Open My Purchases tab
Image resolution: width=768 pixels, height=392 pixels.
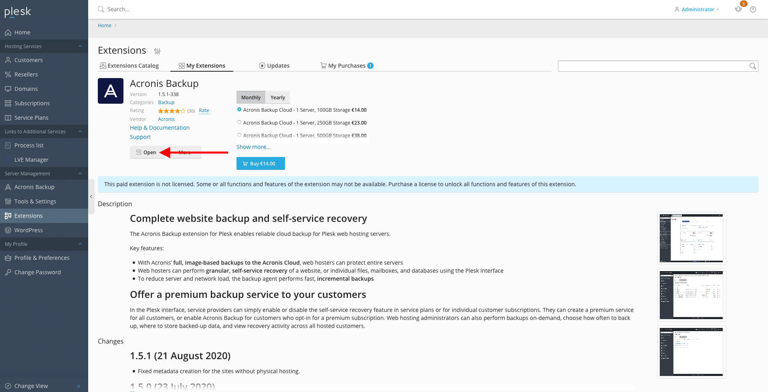347,66
